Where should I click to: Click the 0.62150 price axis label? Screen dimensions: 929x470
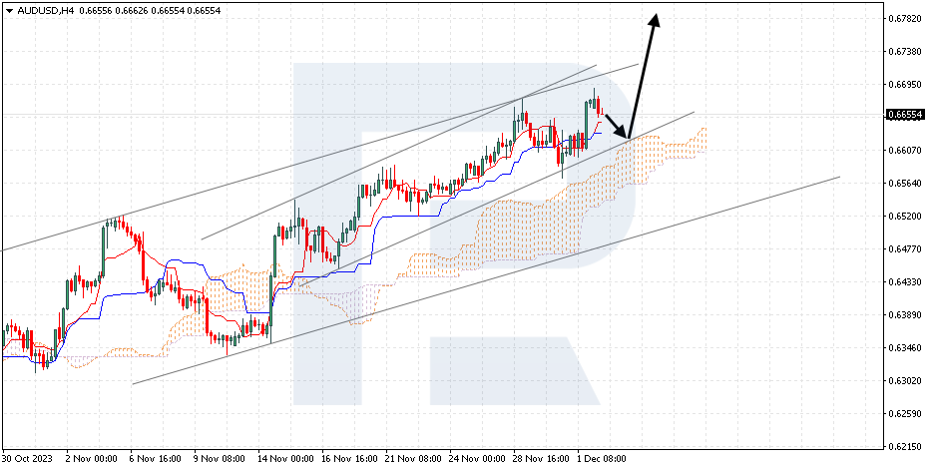tap(905, 446)
